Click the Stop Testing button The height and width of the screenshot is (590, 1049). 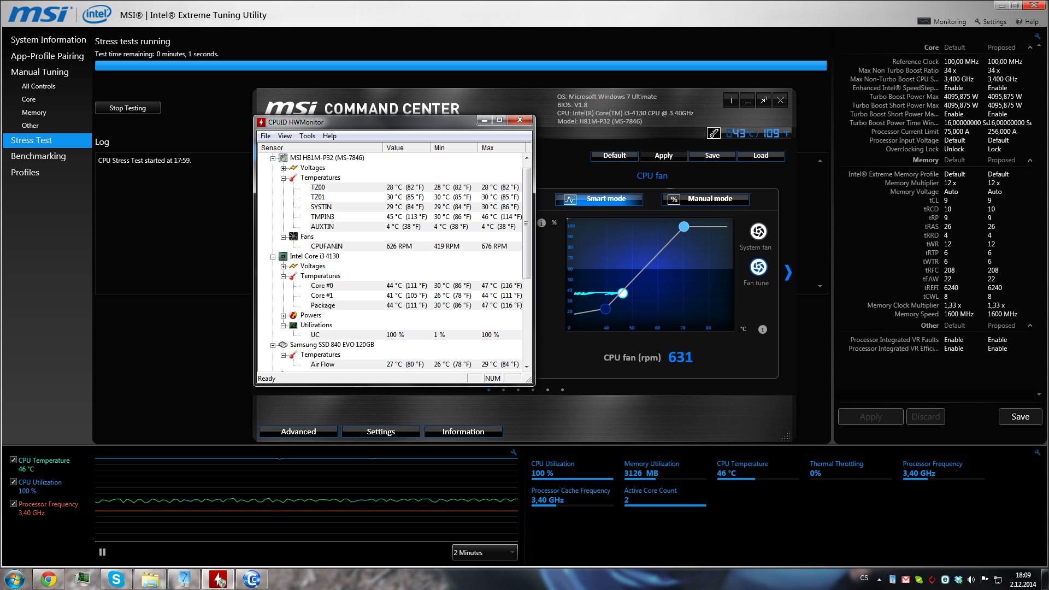pos(127,108)
